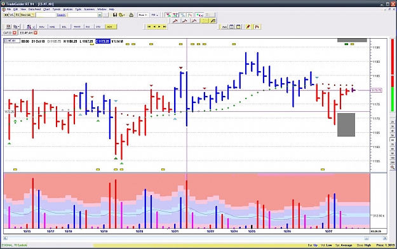The width and height of the screenshot is (397, 249).
Task: Open the File menu
Action: pyautogui.click(x=9, y=9)
